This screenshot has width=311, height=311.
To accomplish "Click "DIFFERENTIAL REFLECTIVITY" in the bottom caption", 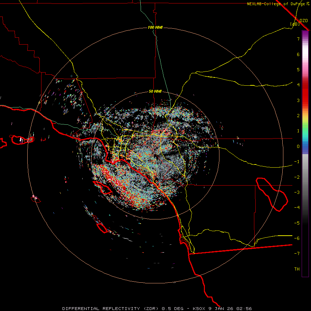I will tap(101, 309).
